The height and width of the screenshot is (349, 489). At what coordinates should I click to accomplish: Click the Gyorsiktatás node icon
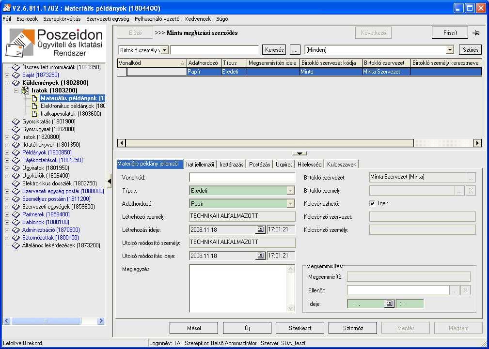16,121
